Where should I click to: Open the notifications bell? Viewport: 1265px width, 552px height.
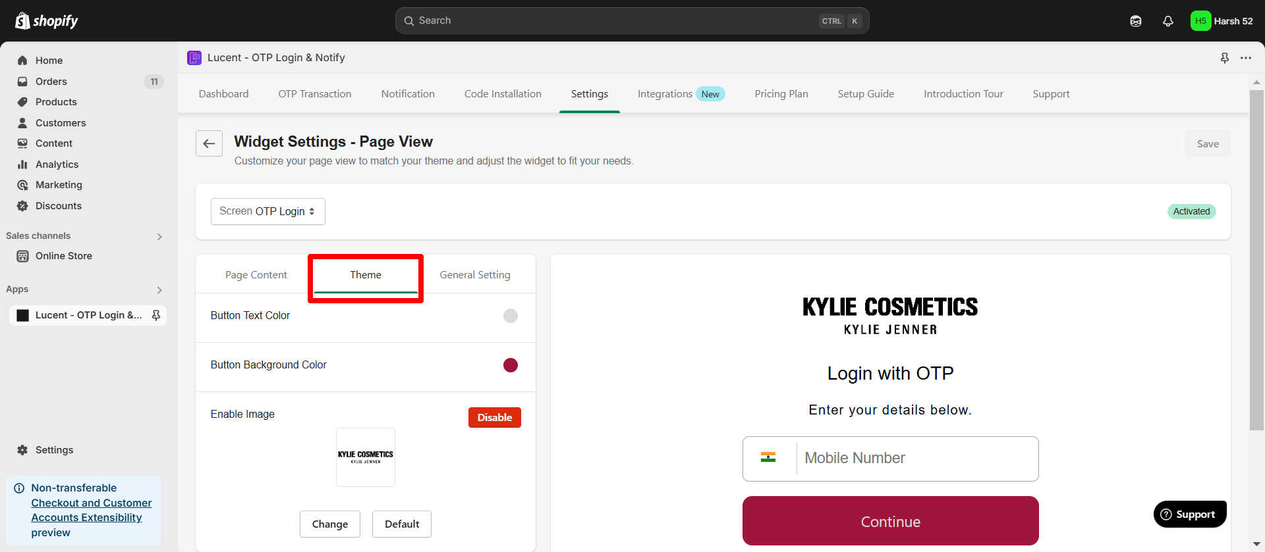(1168, 21)
